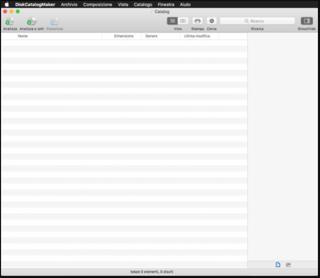Open the Archivio menu

69,5
